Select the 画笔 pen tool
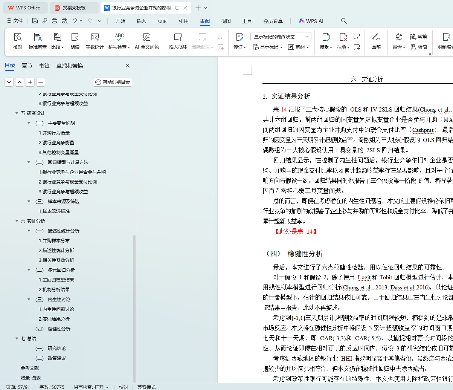 [x=376, y=41]
